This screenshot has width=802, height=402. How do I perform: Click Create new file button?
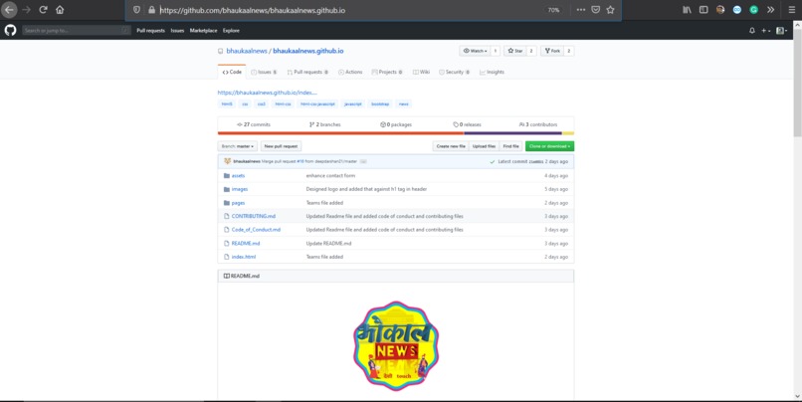click(451, 146)
